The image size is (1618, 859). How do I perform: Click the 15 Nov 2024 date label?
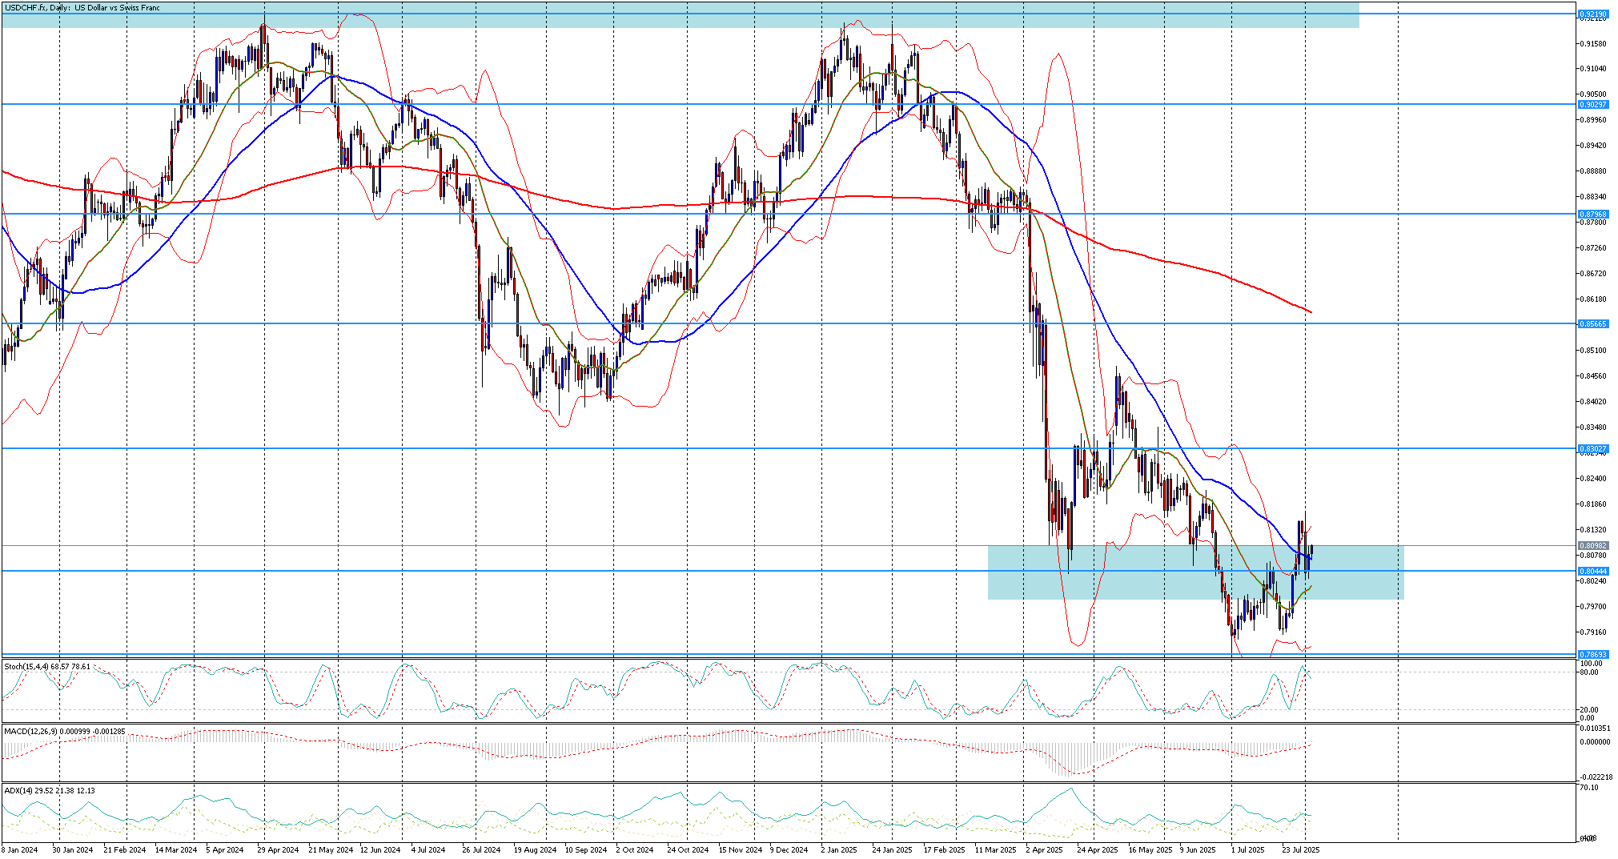pyautogui.click(x=740, y=850)
